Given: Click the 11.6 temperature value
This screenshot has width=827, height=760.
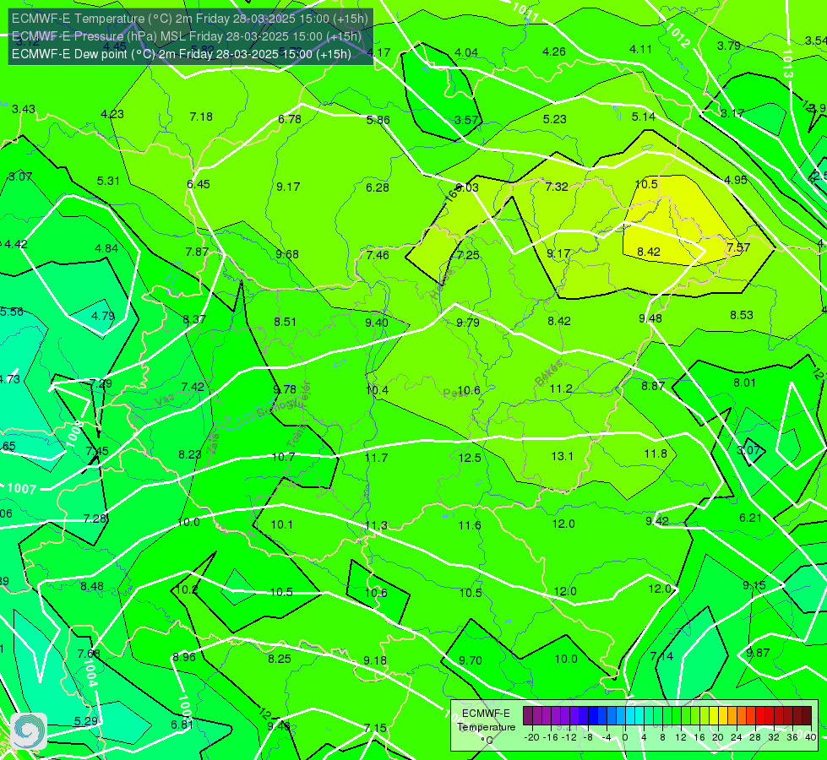Looking at the screenshot, I should 470,525.
